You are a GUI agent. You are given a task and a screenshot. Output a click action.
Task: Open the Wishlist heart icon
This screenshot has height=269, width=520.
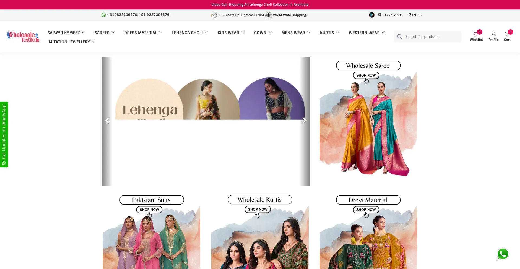click(476, 34)
